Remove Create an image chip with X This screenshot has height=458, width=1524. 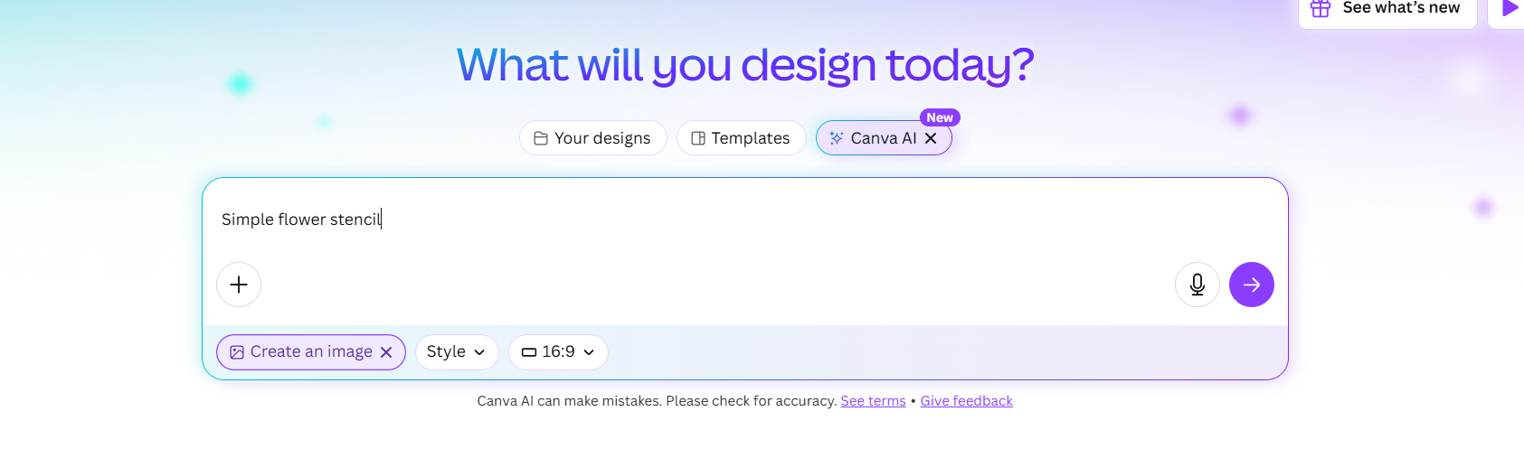pyautogui.click(x=386, y=352)
